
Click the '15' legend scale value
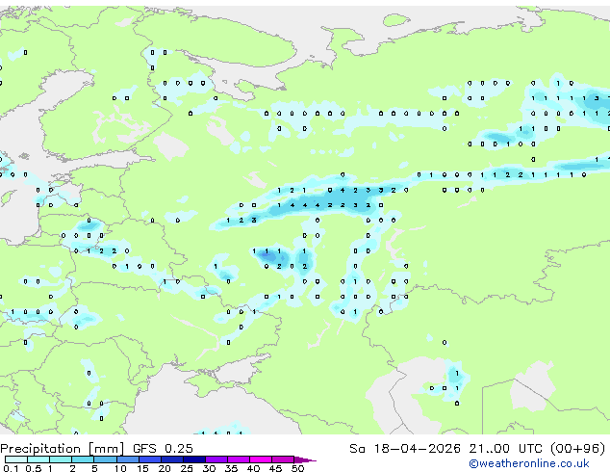(x=142, y=468)
